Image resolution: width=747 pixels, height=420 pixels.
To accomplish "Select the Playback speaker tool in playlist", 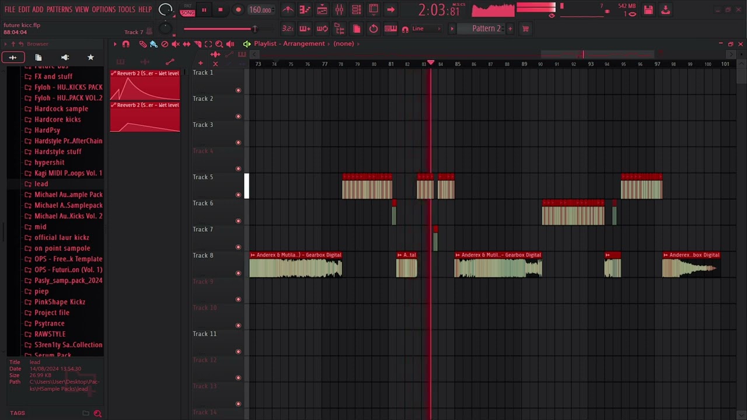I will tap(230, 44).
